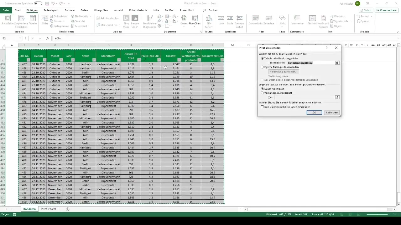Insert SmartArt graphic
Image resolution: width=401 pixels, height=225 pixels.
click(77, 21)
